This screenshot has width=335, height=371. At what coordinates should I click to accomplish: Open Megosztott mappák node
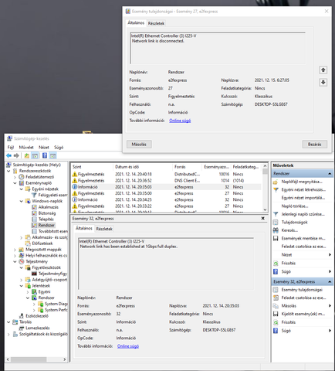(x=43, y=250)
